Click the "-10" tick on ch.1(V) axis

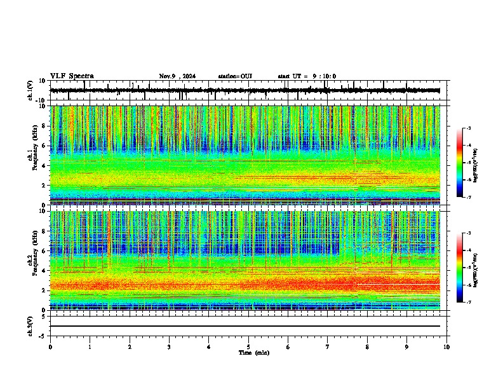[41, 100]
